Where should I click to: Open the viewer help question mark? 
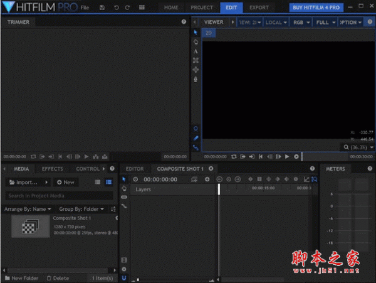point(369,22)
